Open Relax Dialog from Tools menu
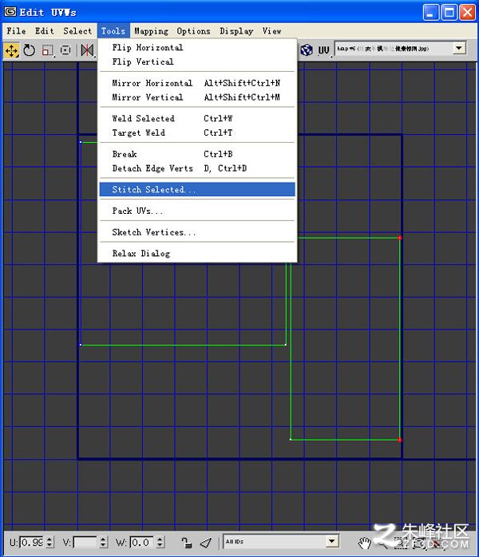This screenshot has width=479, height=557. [x=197, y=253]
